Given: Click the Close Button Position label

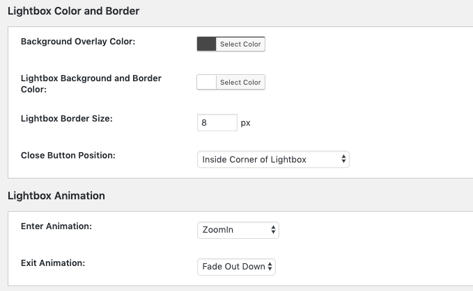Looking at the screenshot, I should [68, 156].
